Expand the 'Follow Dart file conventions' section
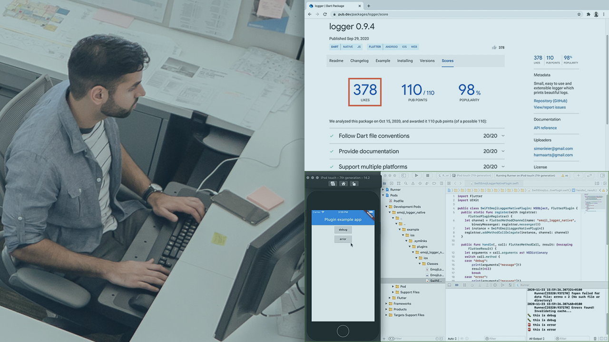The height and width of the screenshot is (342, 609). pos(503,136)
